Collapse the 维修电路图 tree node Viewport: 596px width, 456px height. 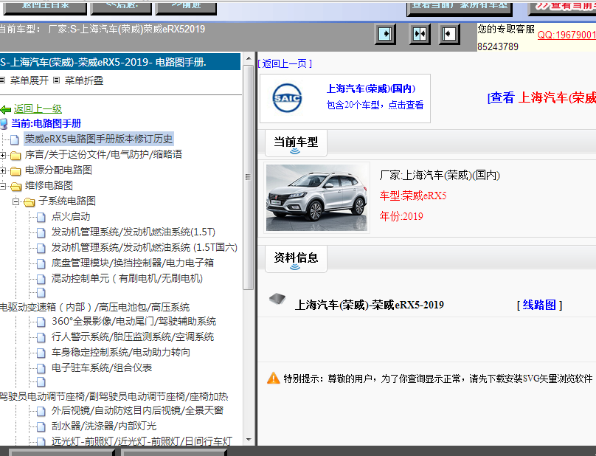3,186
